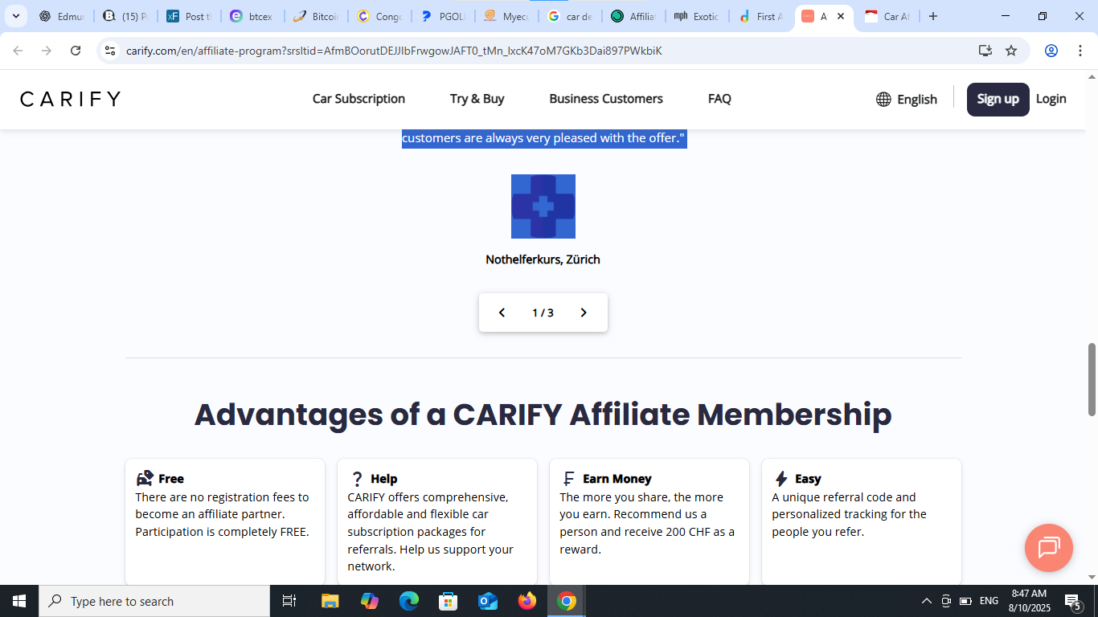
Task: Click the Earn Money franc icon
Action: [x=568, y=479]
